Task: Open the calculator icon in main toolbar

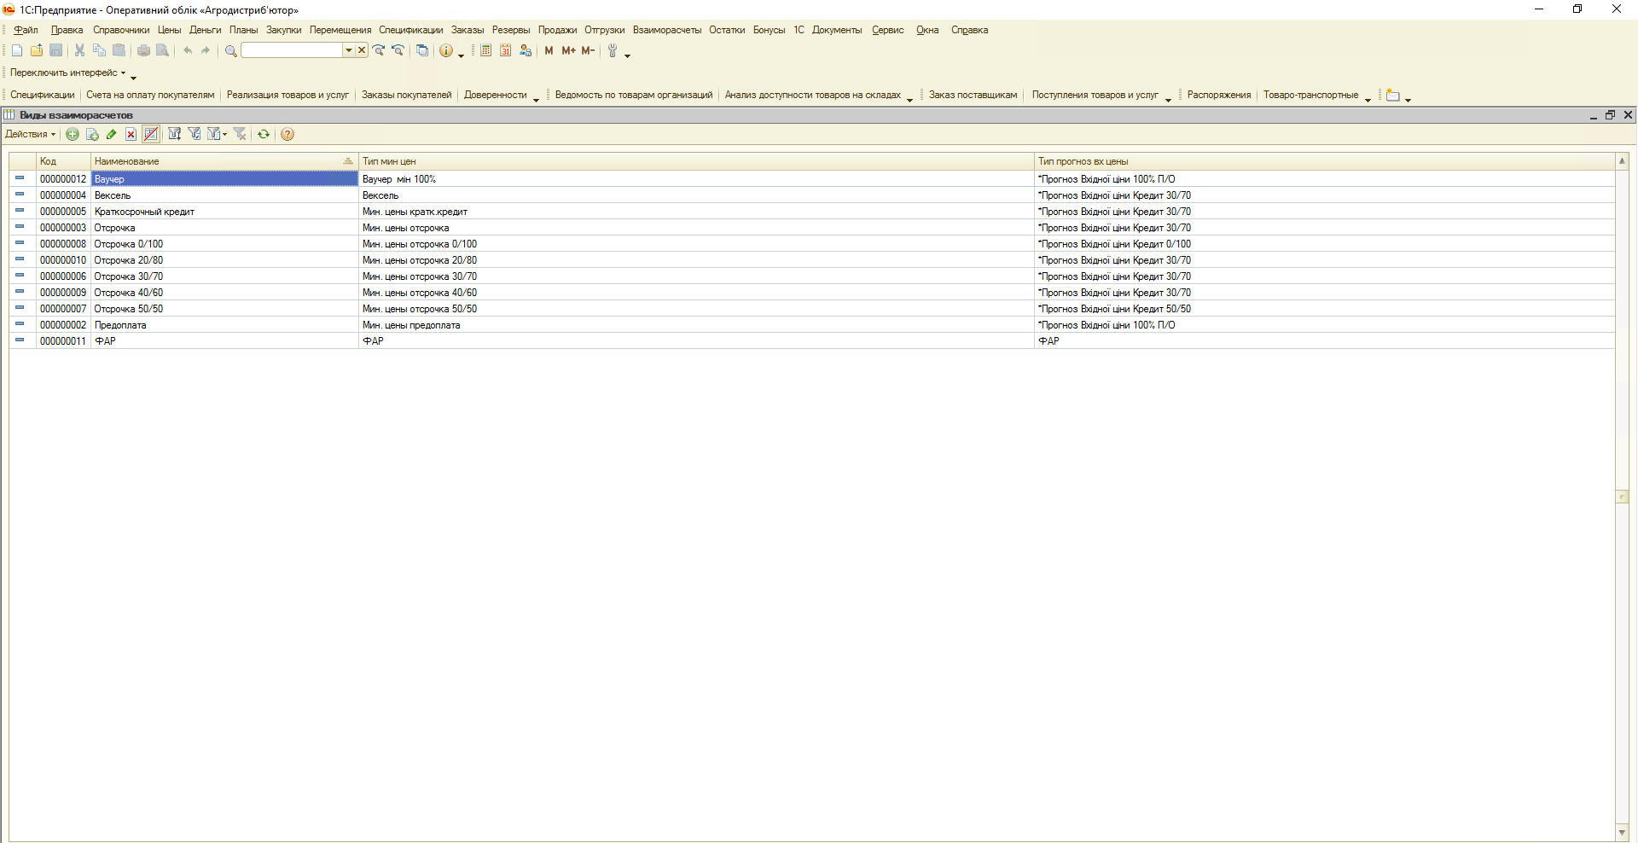Action: 485,50
